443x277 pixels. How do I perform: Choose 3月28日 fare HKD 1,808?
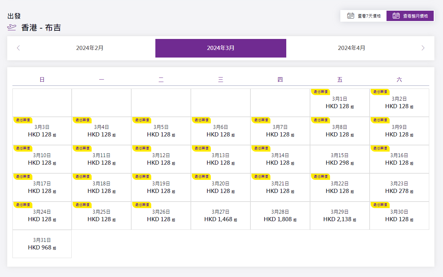click(x=280, y=216)
